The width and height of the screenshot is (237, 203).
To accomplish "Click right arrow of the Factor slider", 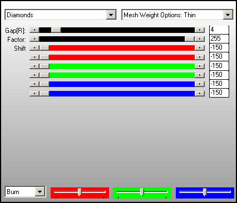I will pyautogui.click(x=200, y=39).
